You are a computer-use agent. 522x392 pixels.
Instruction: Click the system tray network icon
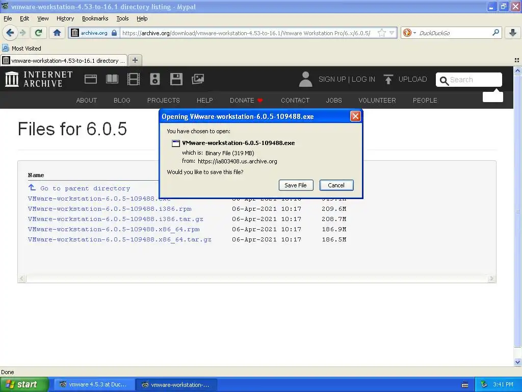tap(484, 385)
